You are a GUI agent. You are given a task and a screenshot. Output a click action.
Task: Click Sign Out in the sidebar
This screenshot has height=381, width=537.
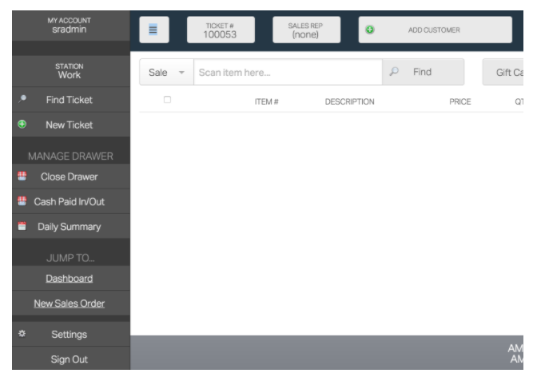pos(70,359)
